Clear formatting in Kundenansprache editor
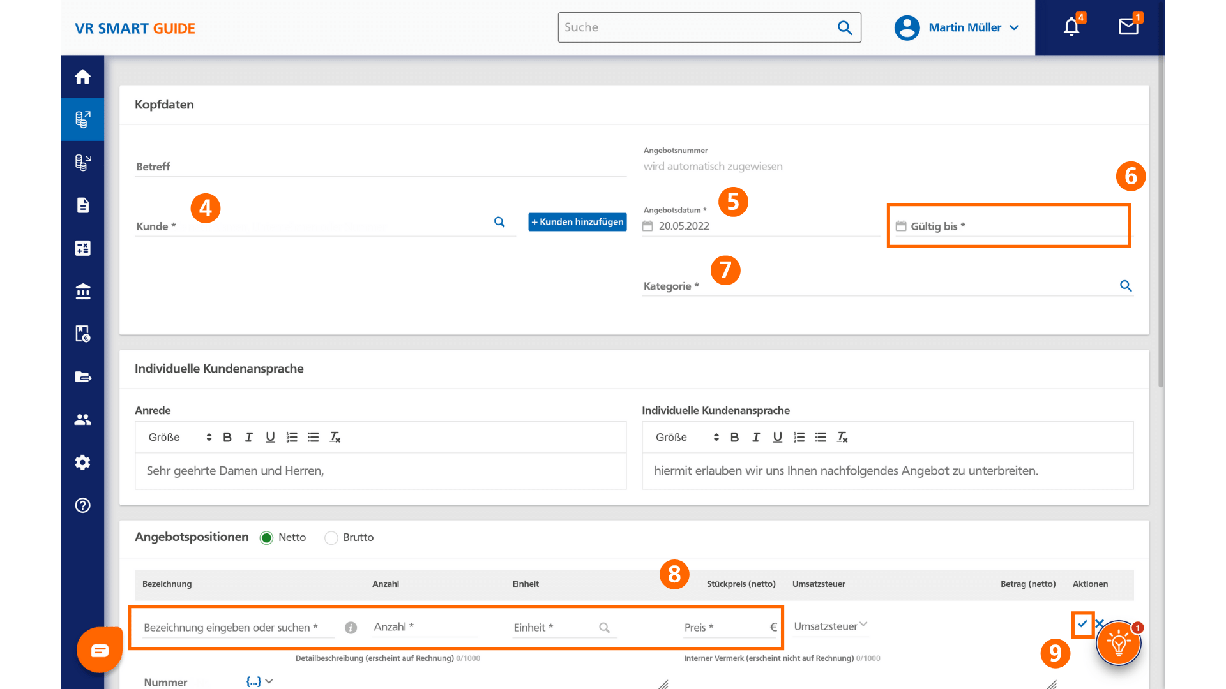The width and height of the screenshot is (1226, 689). (x=842, y=437)
